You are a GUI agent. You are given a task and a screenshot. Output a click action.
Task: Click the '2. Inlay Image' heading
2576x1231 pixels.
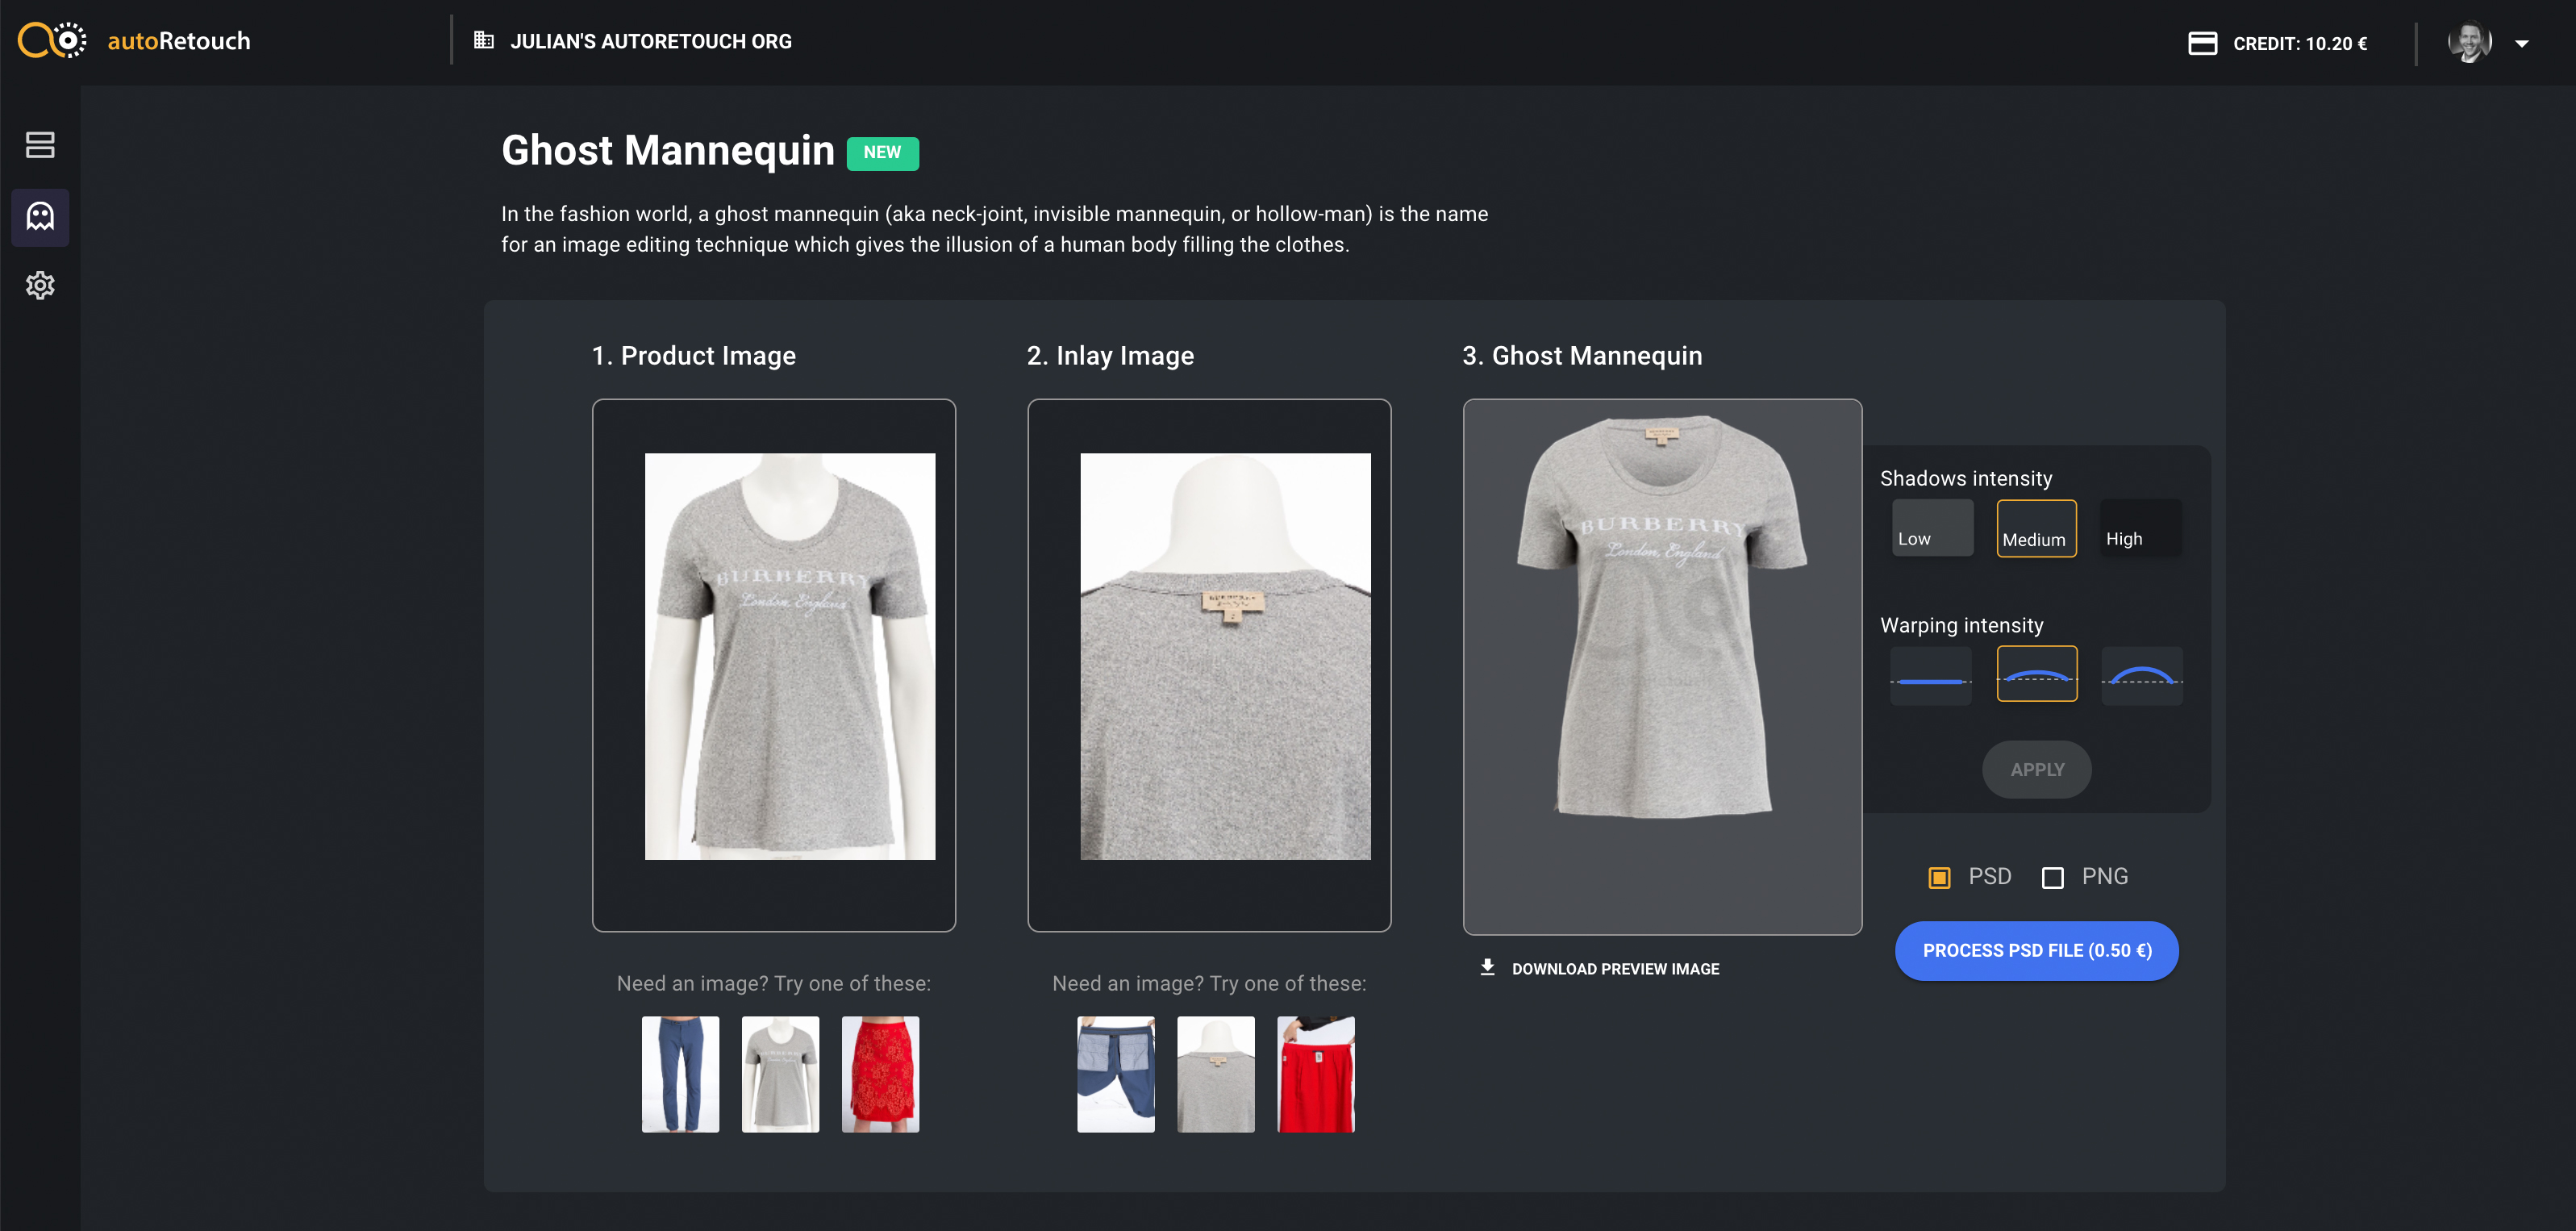pos(1109,355)
